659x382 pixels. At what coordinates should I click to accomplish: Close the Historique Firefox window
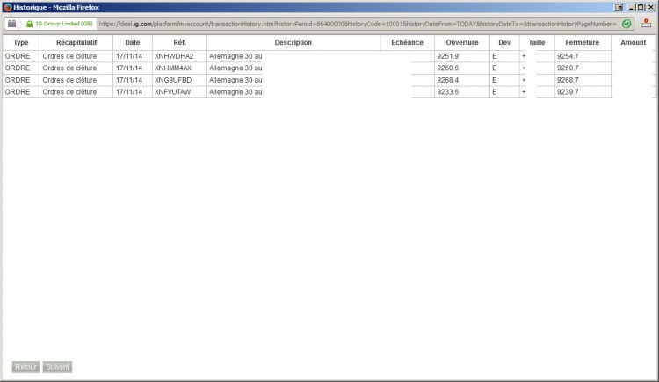click(649, 7)
